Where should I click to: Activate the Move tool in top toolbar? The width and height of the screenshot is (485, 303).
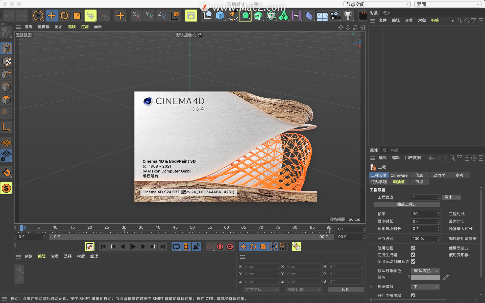coord(52,16)
